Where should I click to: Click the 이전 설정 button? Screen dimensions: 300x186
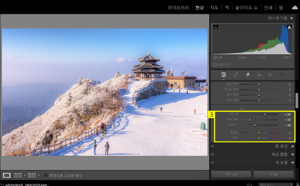tap(231, 174)
